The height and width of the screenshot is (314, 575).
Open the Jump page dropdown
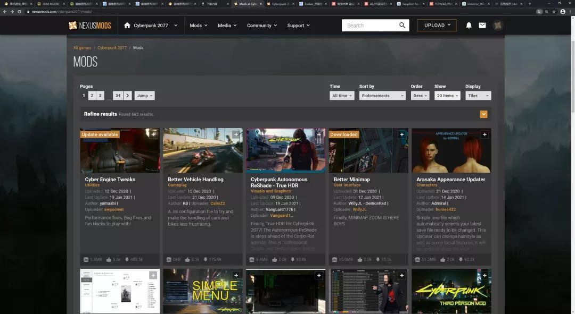[144, 96]
